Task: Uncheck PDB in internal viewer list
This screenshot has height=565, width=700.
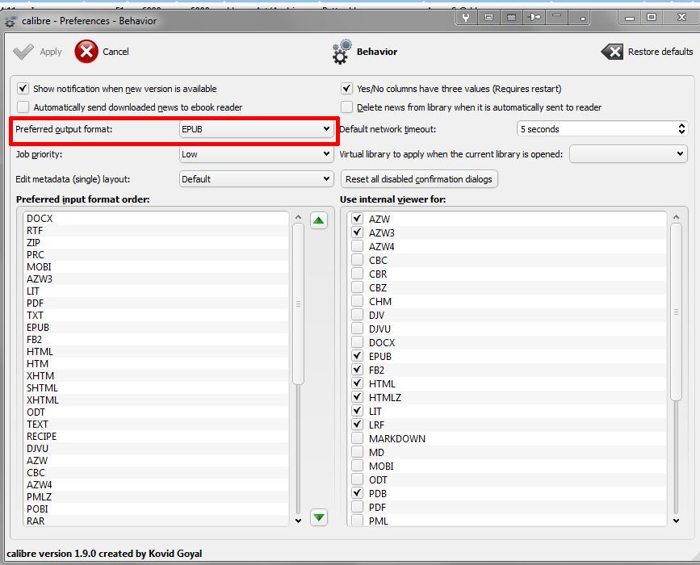Action: [357, 493]
